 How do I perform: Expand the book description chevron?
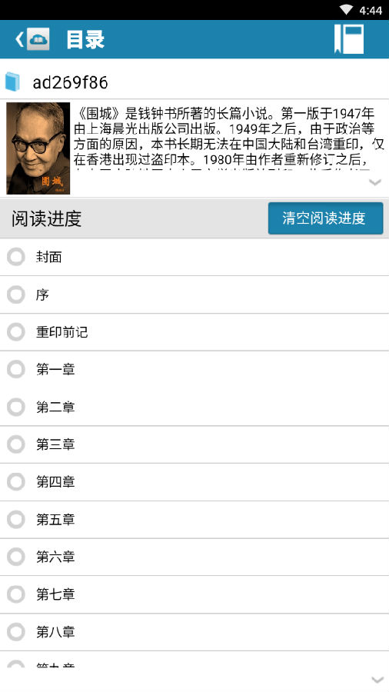pyautogui.click(x=375, y=182)
